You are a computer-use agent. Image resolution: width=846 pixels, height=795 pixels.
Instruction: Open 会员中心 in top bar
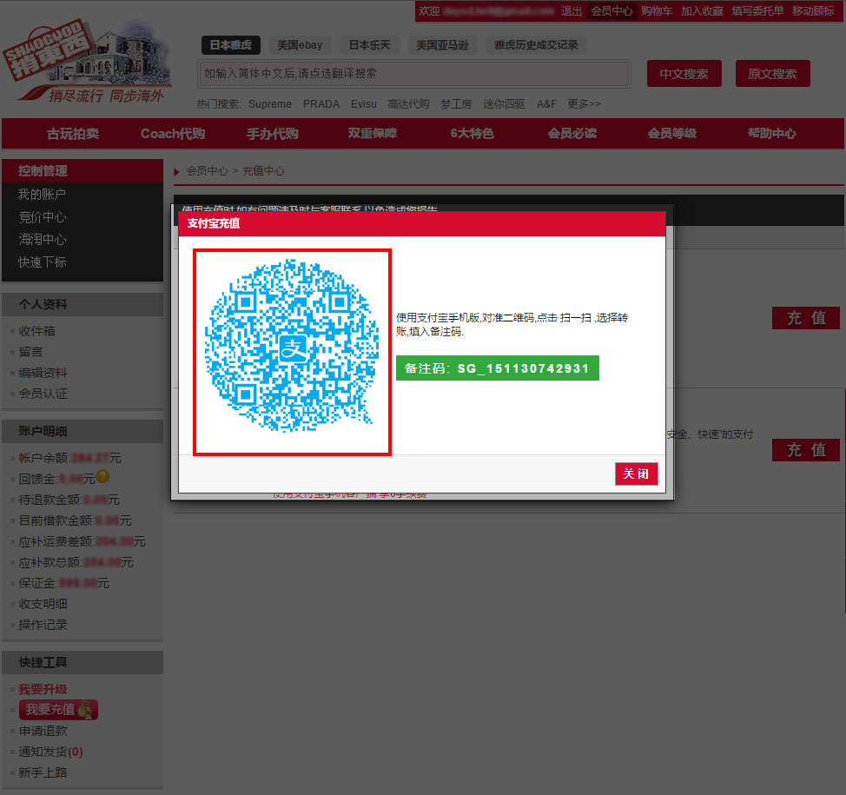pyautogui.click(x=611, y=11)
